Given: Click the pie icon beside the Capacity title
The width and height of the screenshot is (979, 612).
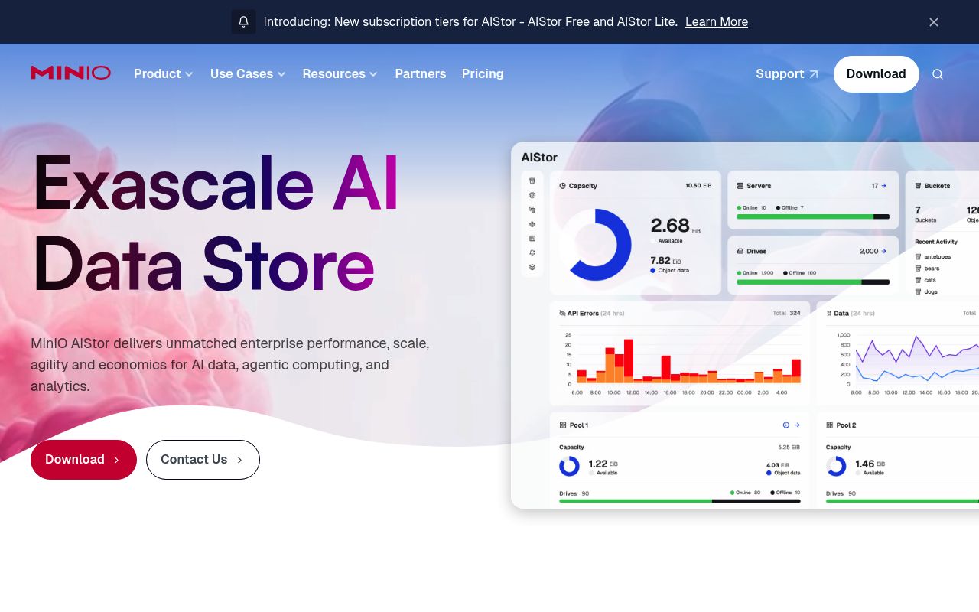Looking at the screenshot, I should pos(563,186).
